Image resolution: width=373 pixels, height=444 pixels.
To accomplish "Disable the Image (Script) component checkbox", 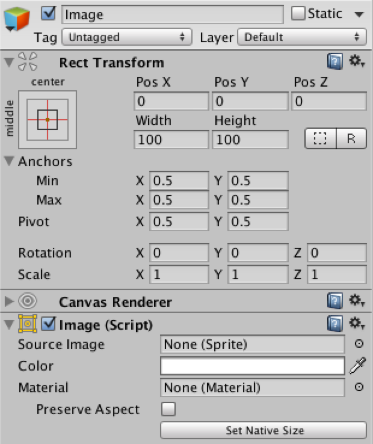I will click(x=49, y=325).
